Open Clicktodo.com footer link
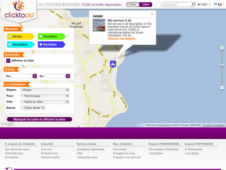The width and height of the screenshot is (226, 170). click(x=14, y=154)
